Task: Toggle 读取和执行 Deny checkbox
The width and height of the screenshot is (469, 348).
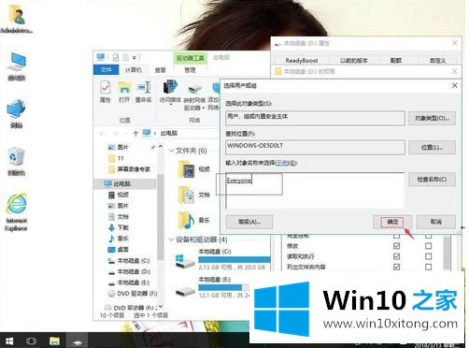Action: (x=429, y=256)
